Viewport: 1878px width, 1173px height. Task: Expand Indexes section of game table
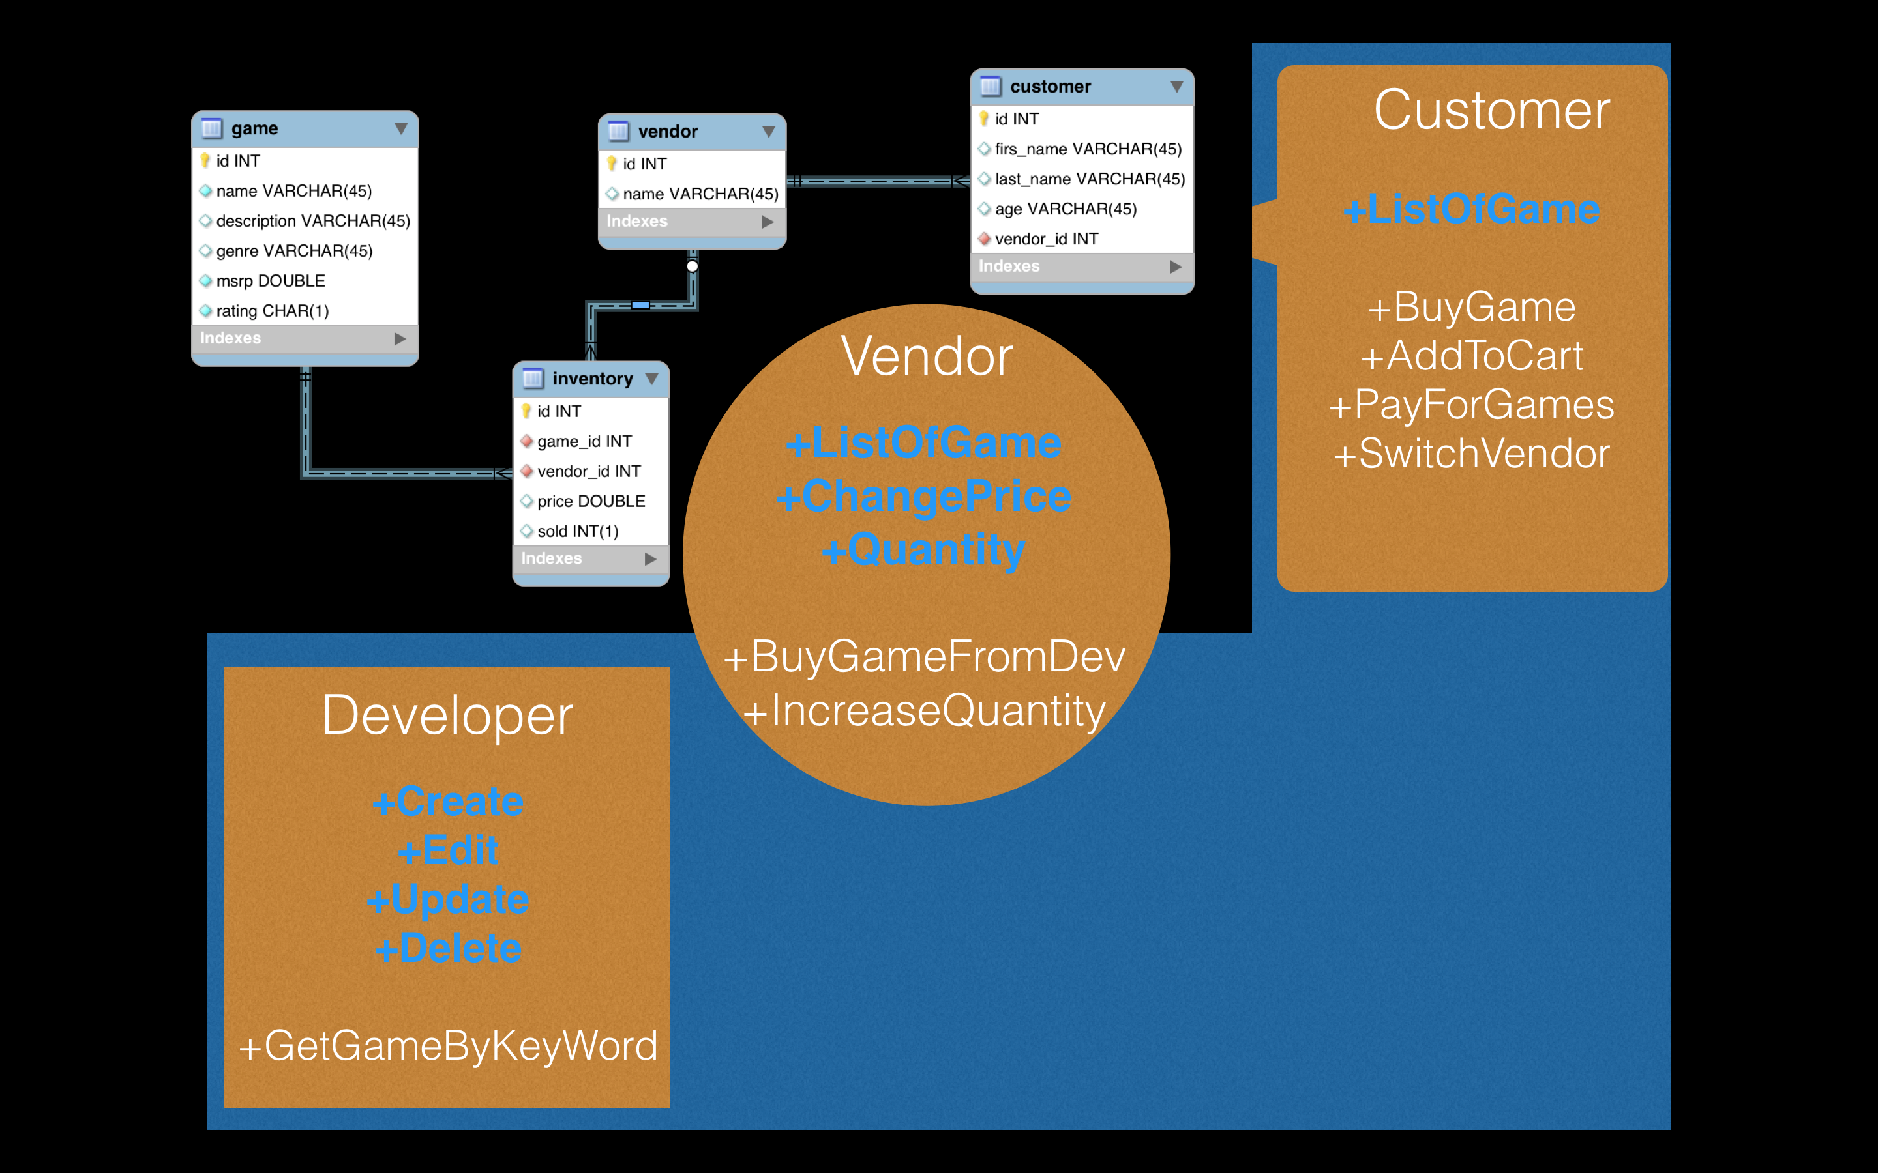coord(400,338)
